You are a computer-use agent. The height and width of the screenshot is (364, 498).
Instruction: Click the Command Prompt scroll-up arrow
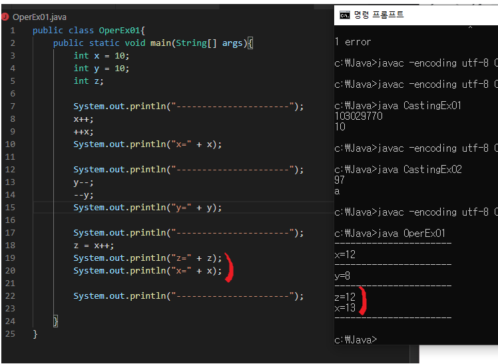click(x=470, y=27)
